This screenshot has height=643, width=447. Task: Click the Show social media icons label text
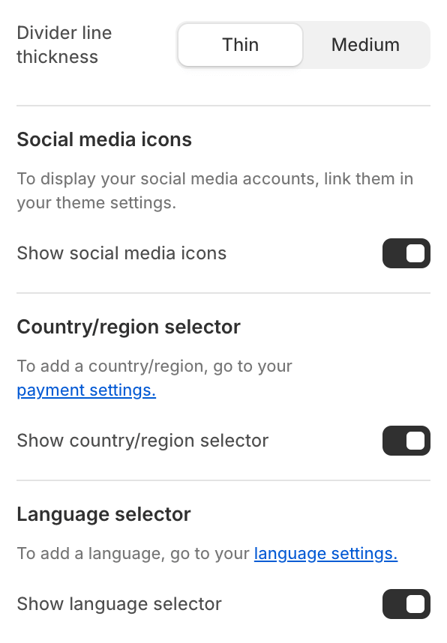[x=121, y=253]
